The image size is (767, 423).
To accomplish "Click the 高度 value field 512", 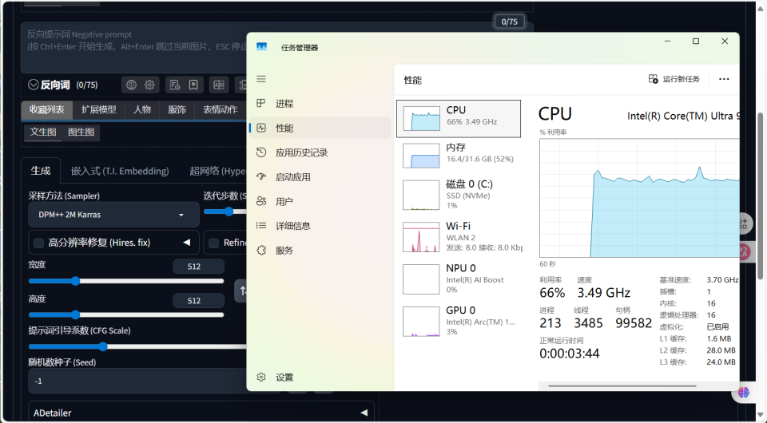I will pos(199,300).
